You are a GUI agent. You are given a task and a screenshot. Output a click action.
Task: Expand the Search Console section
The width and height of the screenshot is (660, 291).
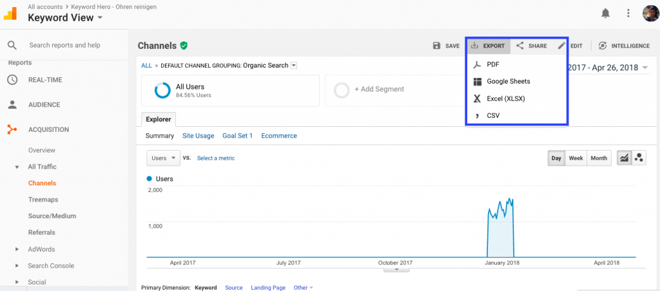tap(17, 265)
